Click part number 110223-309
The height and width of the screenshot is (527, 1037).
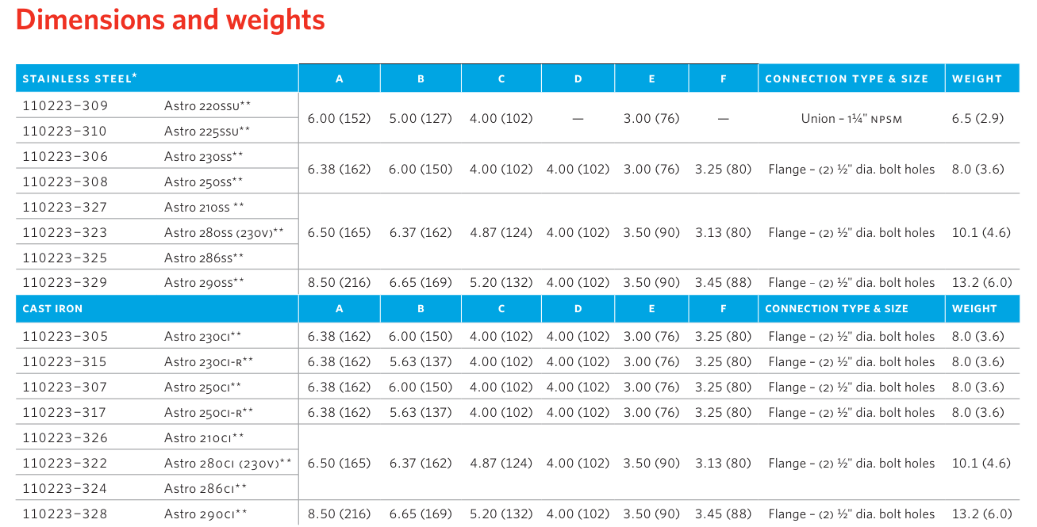pyautogui.click(x=65, y=105)
